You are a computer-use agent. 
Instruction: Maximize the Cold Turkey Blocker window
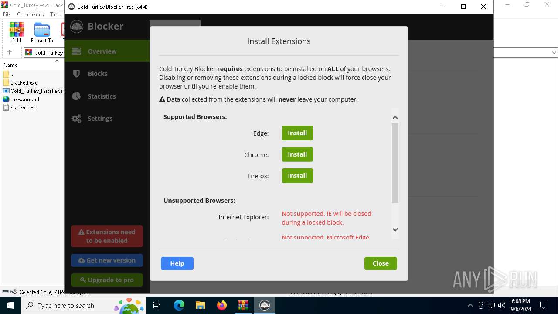[x=463, y=7]
